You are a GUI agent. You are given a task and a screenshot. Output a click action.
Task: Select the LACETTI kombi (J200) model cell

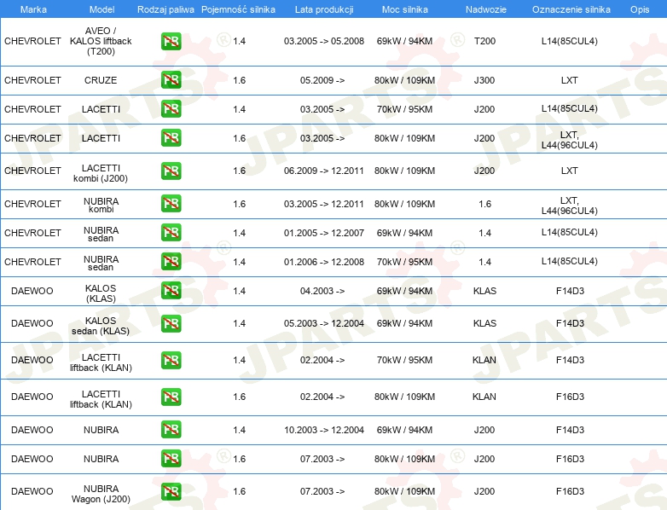101,173
